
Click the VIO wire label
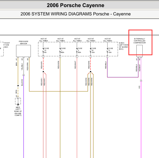coord(139,87)
